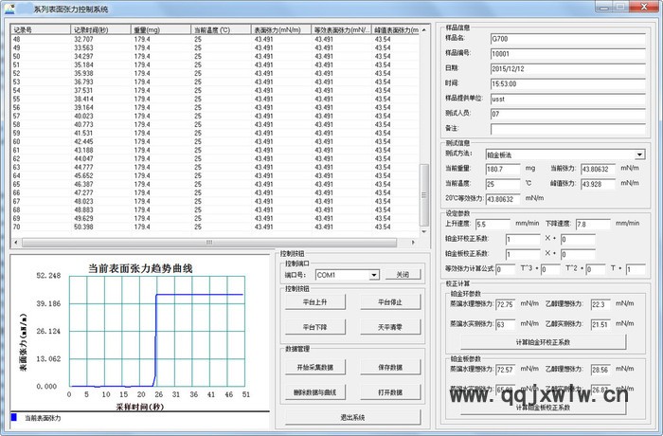Viewport: 663px width, 436px height.
Task: Click the empty 备注 input field
Action: (x=567, y=128)
